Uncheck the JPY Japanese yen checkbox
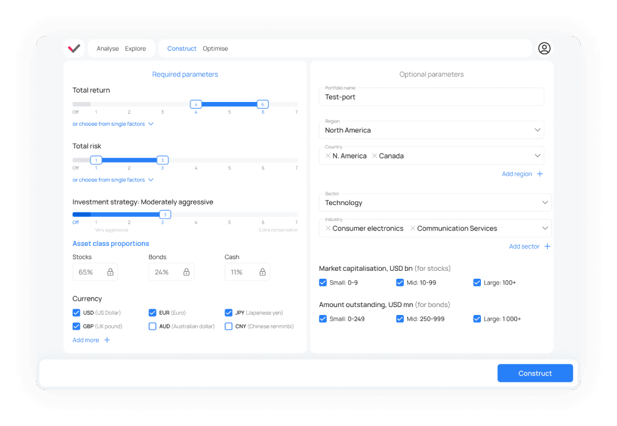Screen dimensions: 617x426 pos(228,313)
